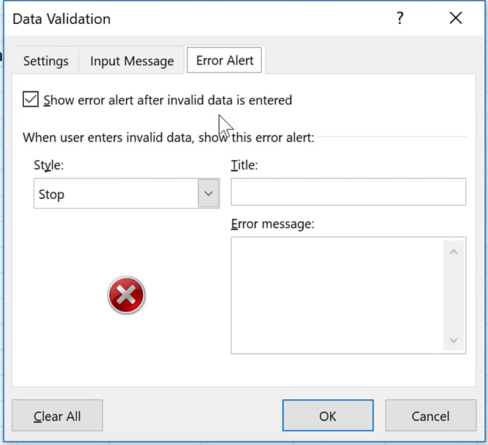This screenshot has height=445, width=488.
Task: Toggle the Show error alert checkbox
Action: tap(30, 99)
